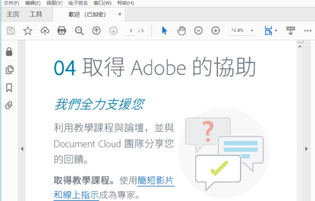Open the read mode scrolling icon
Image resolution: width=315 pixels, height=201 pixels.
[x=290, y=31]
